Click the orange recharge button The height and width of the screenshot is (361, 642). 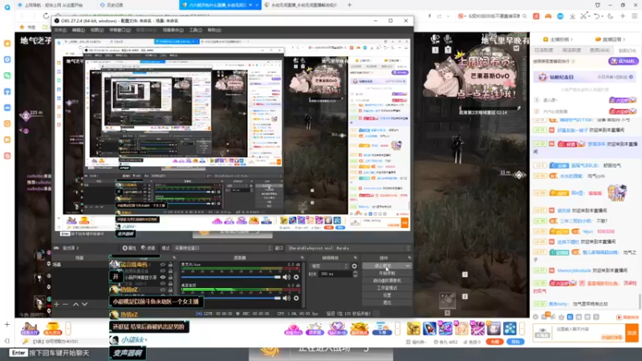494,342
